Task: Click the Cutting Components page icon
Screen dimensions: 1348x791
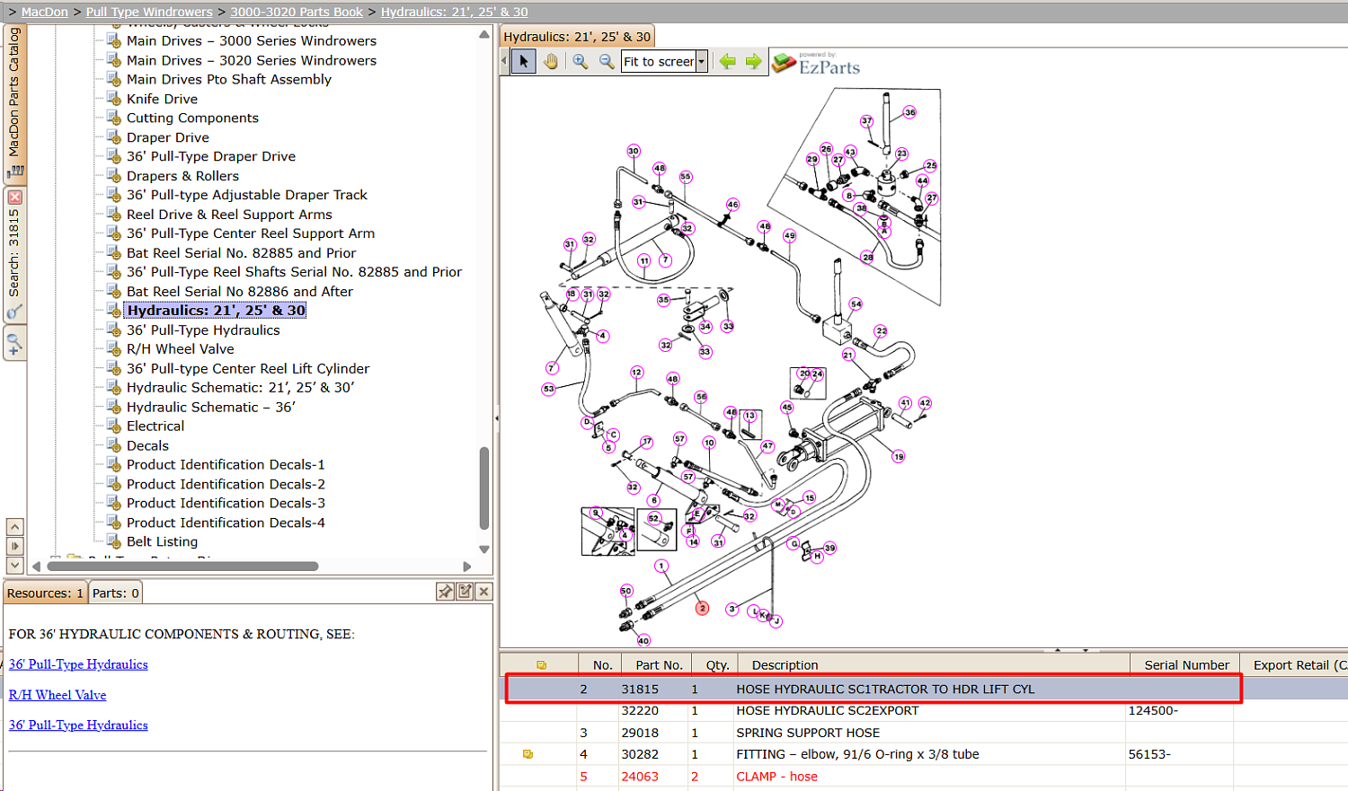Action: (x=114, y=119)
